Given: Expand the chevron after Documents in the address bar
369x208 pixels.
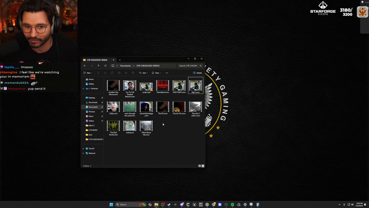Looking at the screenshot, I should 133,66.
